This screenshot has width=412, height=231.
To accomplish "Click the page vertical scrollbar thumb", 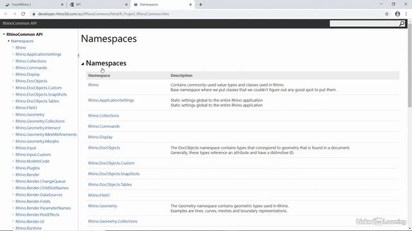I will pyautogui.click(x=409, y=65).
